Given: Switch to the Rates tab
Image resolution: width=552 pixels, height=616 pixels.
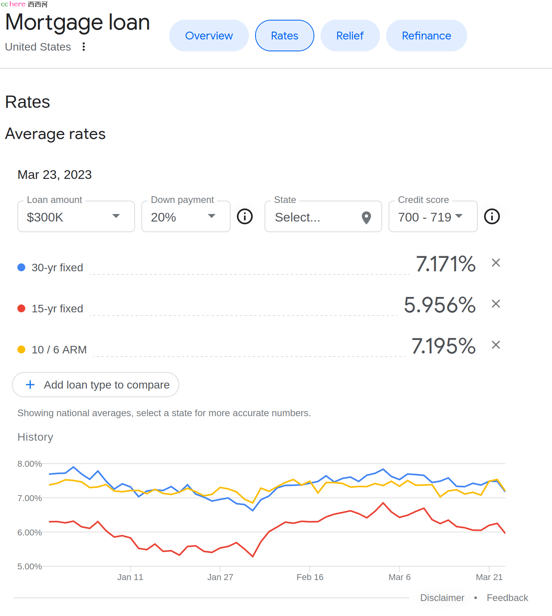Looking at the screenshot, I should 285,36.
